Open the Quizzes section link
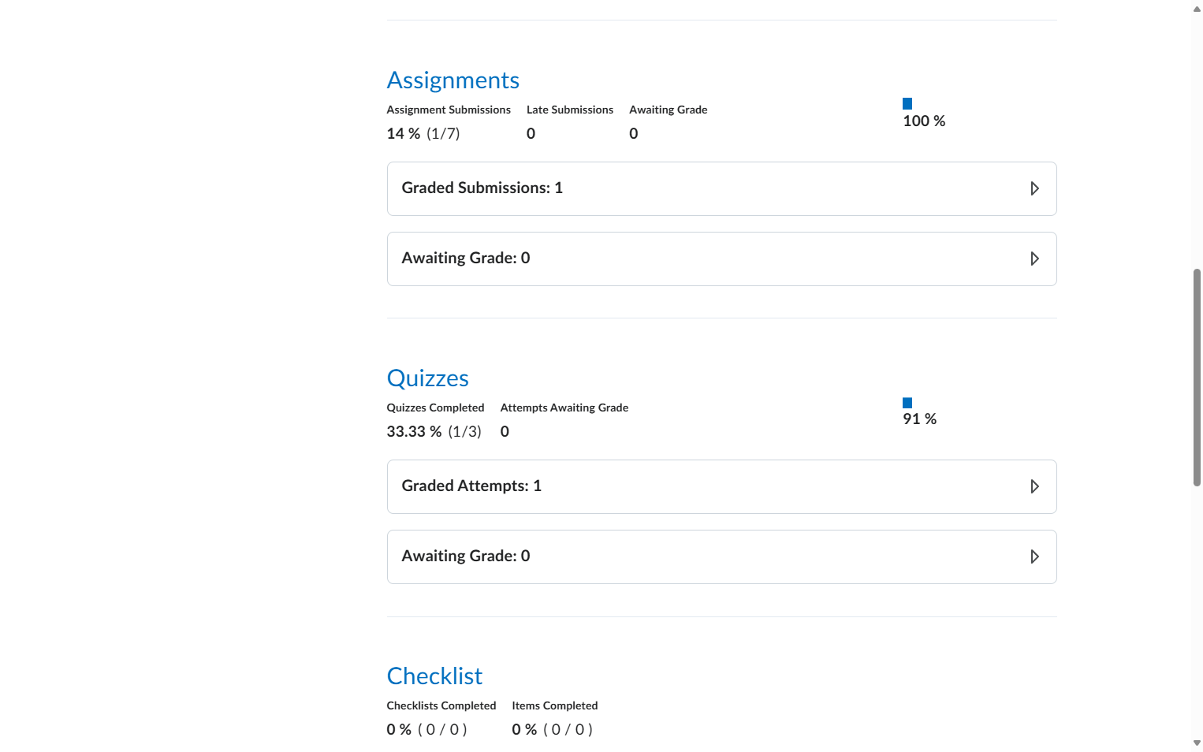 (x=427, y=378)
